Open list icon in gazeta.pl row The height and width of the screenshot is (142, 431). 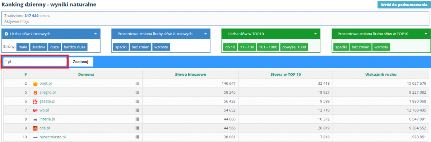pos(137,101)
